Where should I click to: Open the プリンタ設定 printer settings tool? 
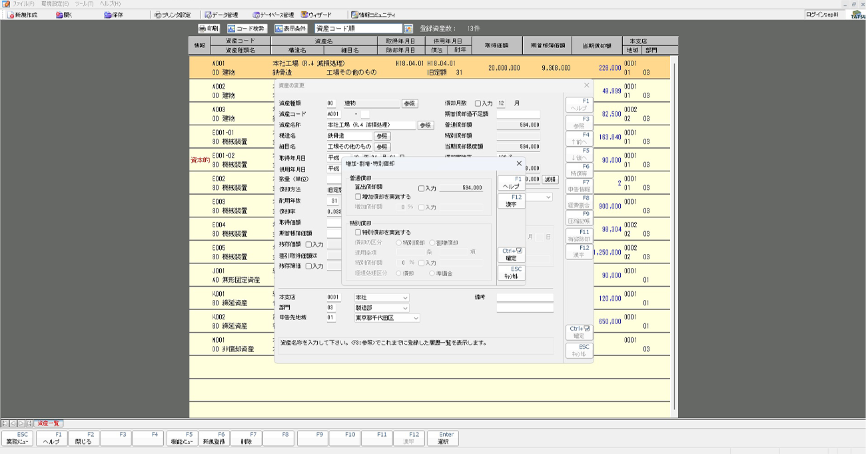click(172, 15)
